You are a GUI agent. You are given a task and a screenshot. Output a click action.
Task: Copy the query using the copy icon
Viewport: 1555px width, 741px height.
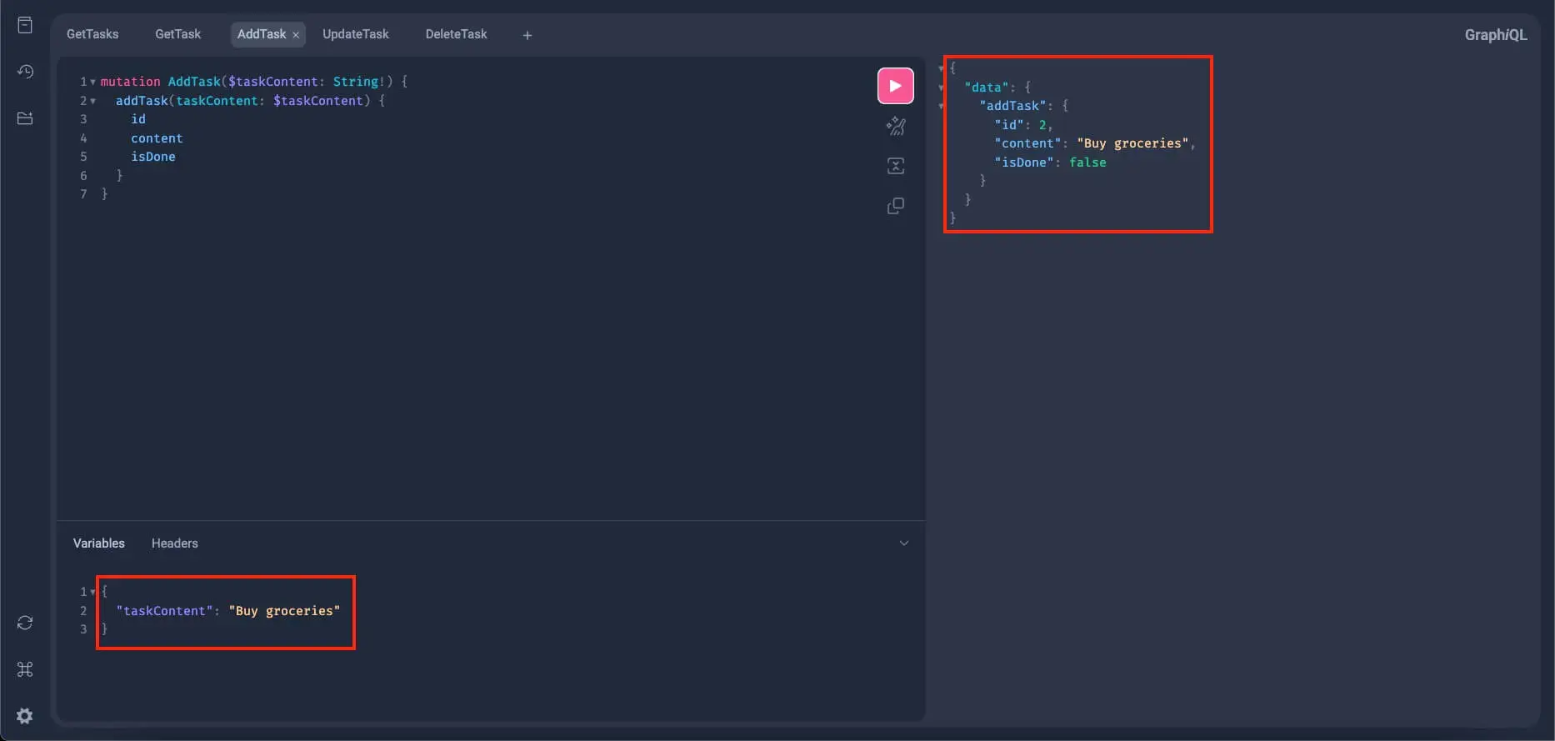(x=895, y=206)
